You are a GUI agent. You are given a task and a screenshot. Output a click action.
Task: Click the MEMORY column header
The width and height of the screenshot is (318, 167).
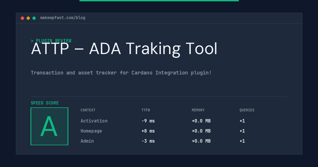click(x=198, y=110)
